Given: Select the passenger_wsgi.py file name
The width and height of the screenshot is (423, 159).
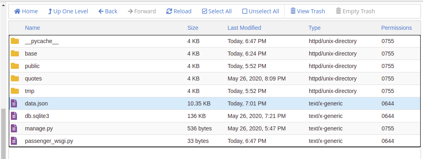Looking at the screenshot, I should coord(49,141).
